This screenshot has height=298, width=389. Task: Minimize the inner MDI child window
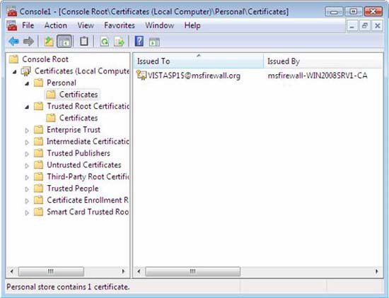pyautogui.click(x=352, y=25)
